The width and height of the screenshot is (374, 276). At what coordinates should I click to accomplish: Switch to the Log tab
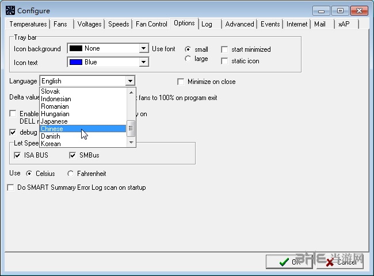pyautogui.click(x=207, y=24)
